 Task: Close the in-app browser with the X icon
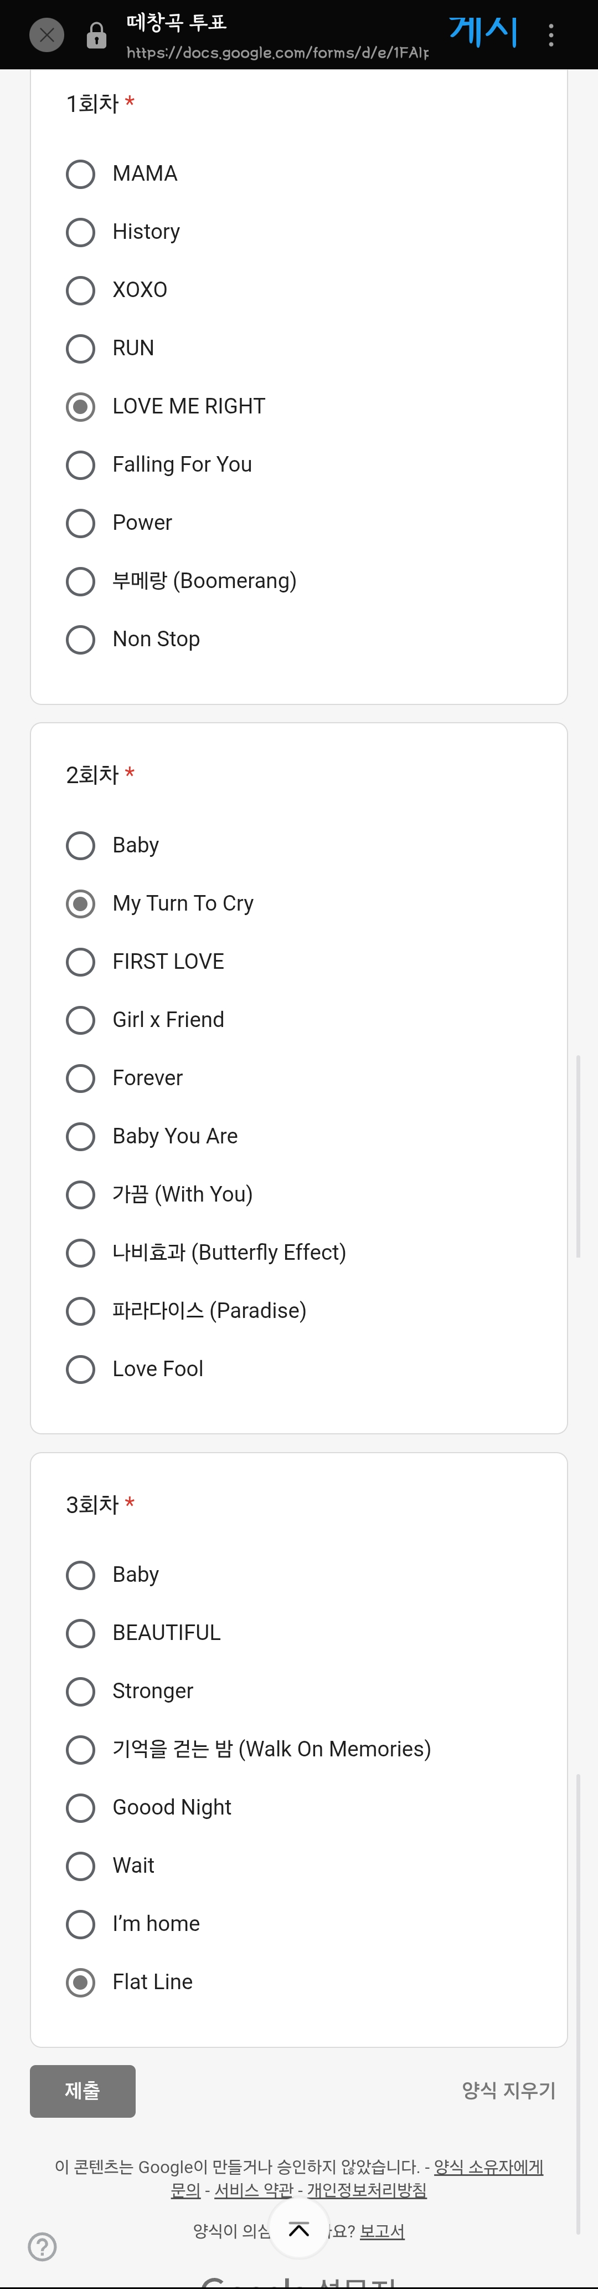tap(46, 35)
